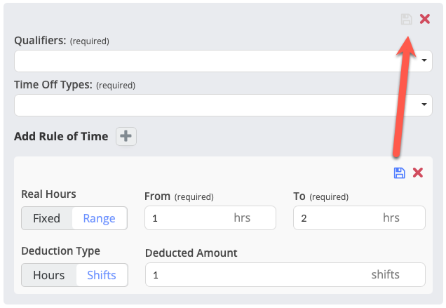The image size is (446, 308).
Task: Set Deduction Type to Hours
Action: coord(48,275)
